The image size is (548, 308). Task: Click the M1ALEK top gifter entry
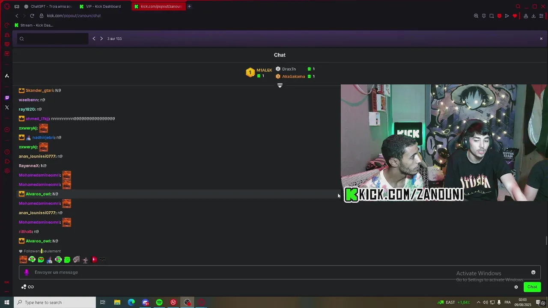point(259,72)
